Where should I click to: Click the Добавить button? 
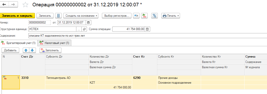click(10, 50)
